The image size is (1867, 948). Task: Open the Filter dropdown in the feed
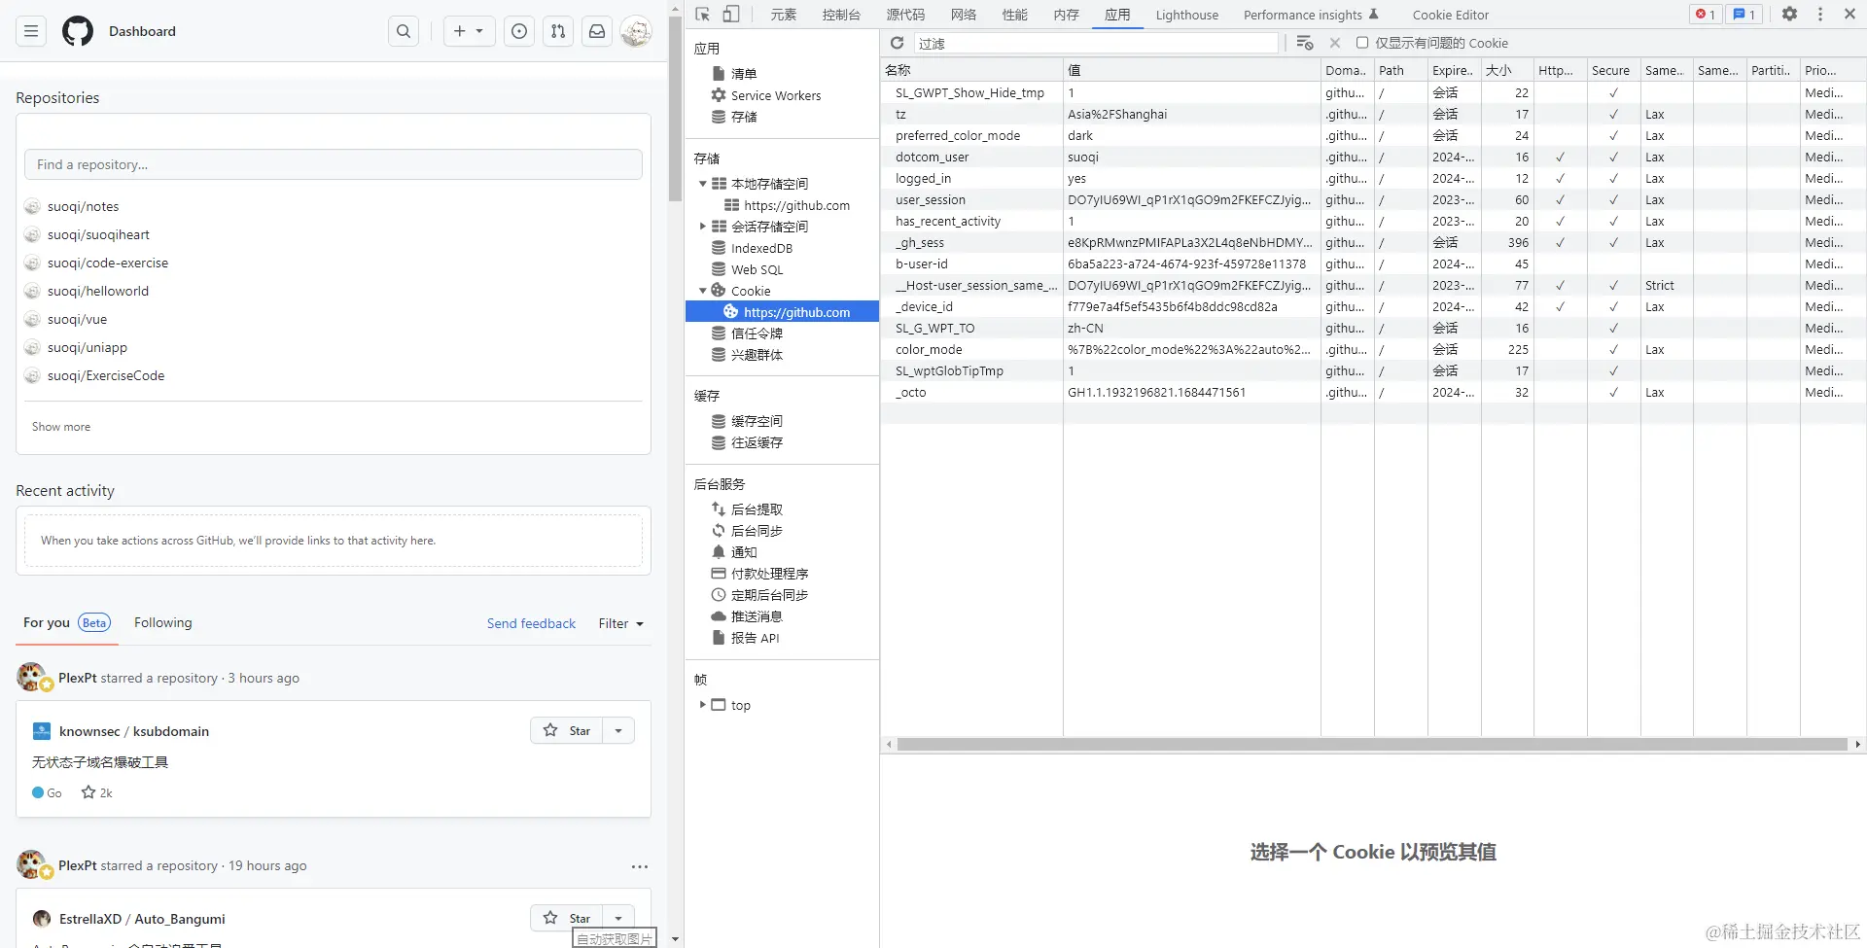[621, 623]
